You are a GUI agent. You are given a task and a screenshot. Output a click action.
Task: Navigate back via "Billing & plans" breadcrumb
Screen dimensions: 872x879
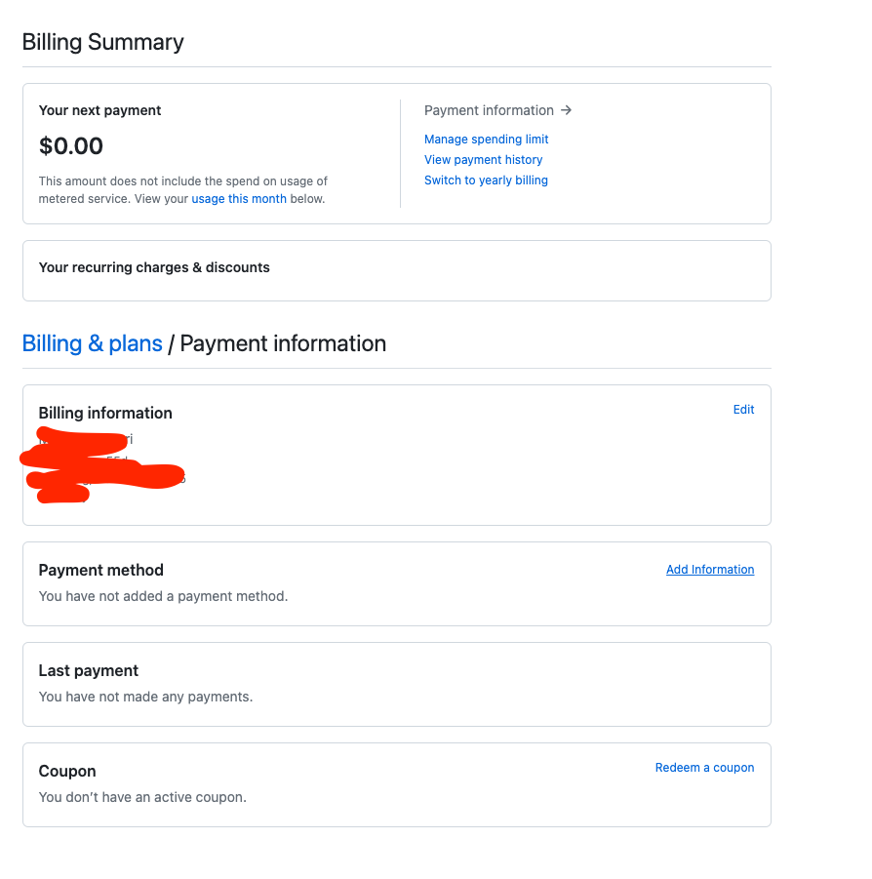click(92, 343)
